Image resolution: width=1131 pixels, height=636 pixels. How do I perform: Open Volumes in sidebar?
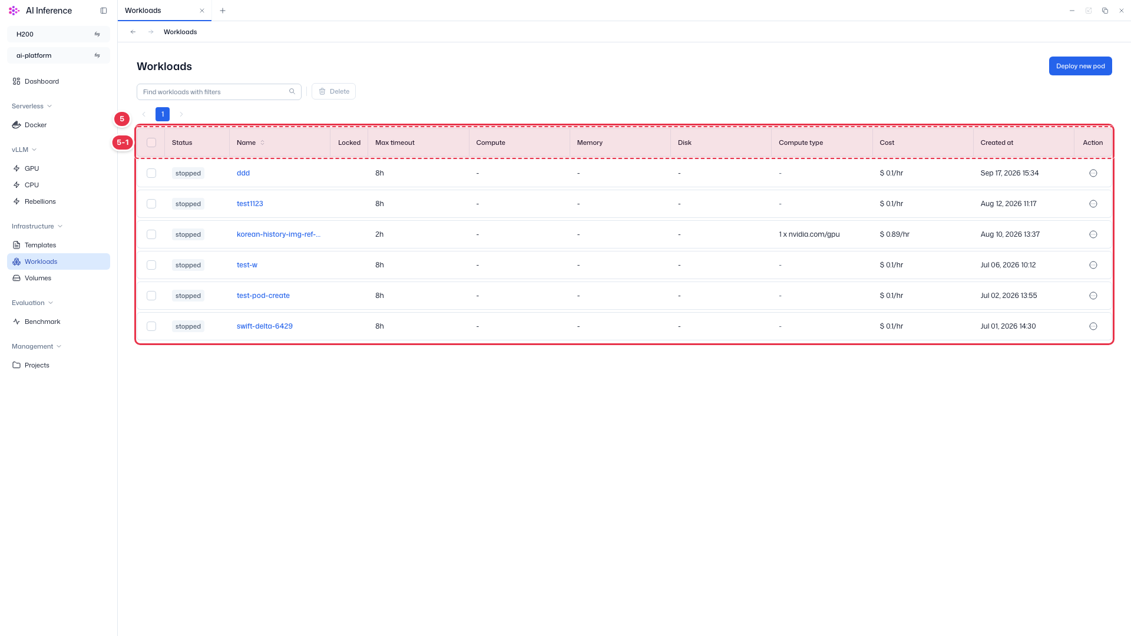58,278
